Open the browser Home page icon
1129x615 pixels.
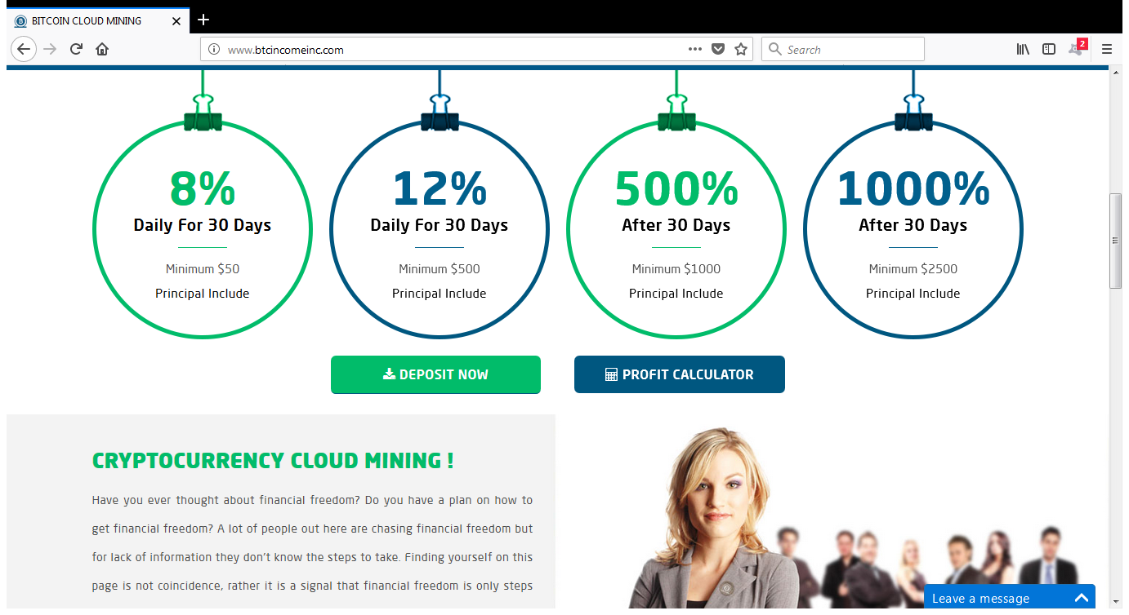point(101,49)
